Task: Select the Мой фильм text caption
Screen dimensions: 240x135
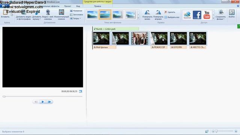Action: tap(105, 47)
